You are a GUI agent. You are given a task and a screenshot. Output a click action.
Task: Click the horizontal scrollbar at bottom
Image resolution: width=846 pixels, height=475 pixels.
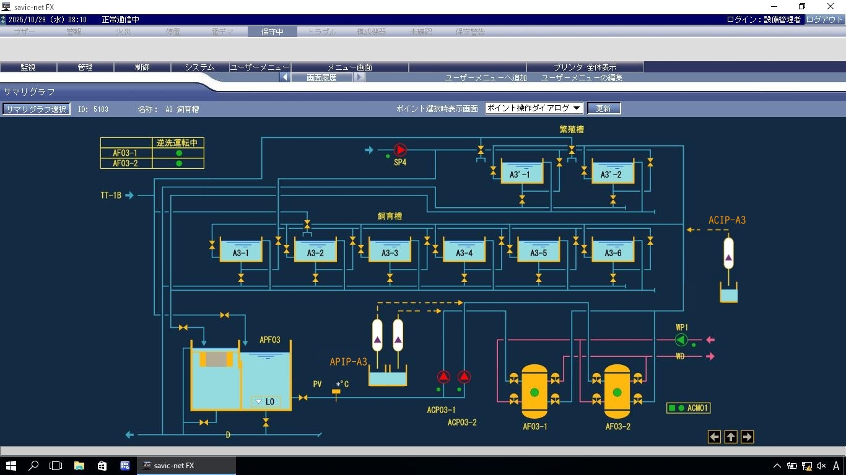[422, 451]
